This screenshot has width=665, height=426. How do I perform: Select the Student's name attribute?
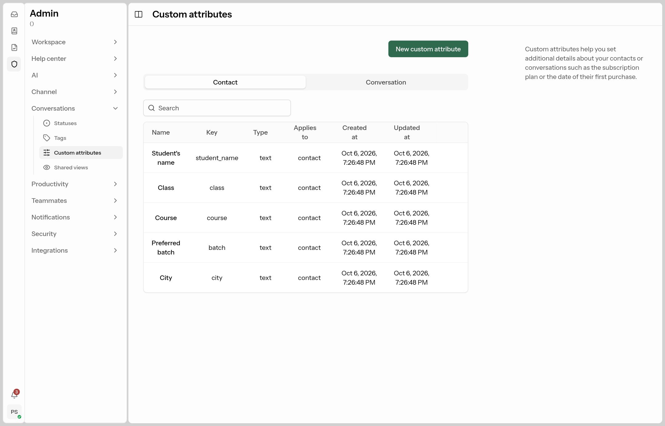click(x=166, y=158)
